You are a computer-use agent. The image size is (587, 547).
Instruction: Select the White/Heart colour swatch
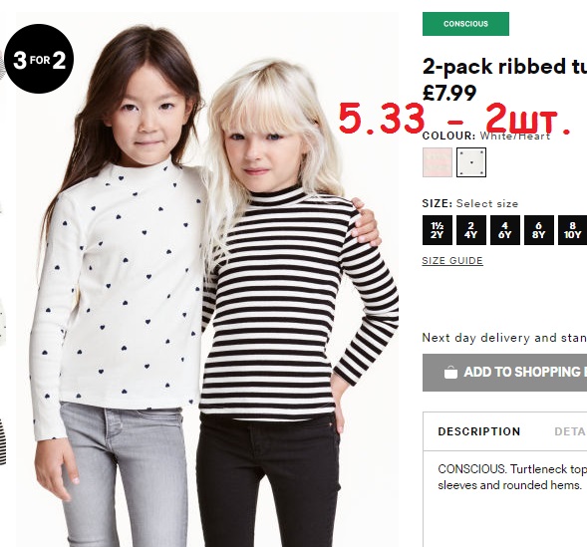click(x=471, y=162)
